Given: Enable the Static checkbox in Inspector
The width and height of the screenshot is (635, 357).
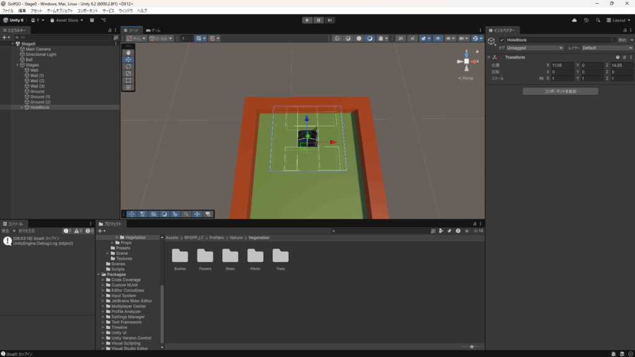Looking at the screenshot, I should pyautogui.click(x=615, y=40).
